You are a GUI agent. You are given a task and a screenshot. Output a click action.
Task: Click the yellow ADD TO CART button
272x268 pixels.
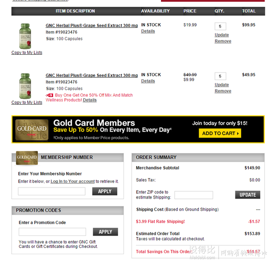tap(220, 133)
